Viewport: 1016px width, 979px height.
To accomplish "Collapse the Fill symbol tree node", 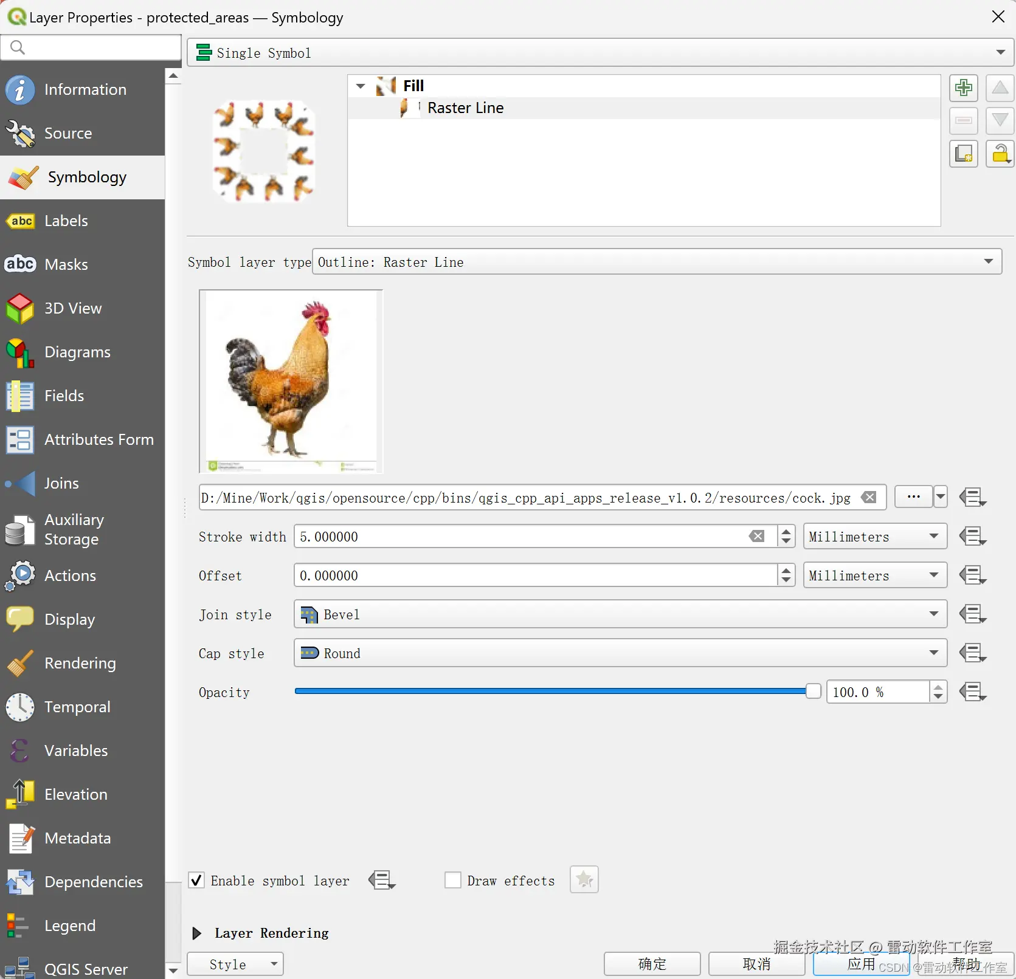I will (361, 86).
